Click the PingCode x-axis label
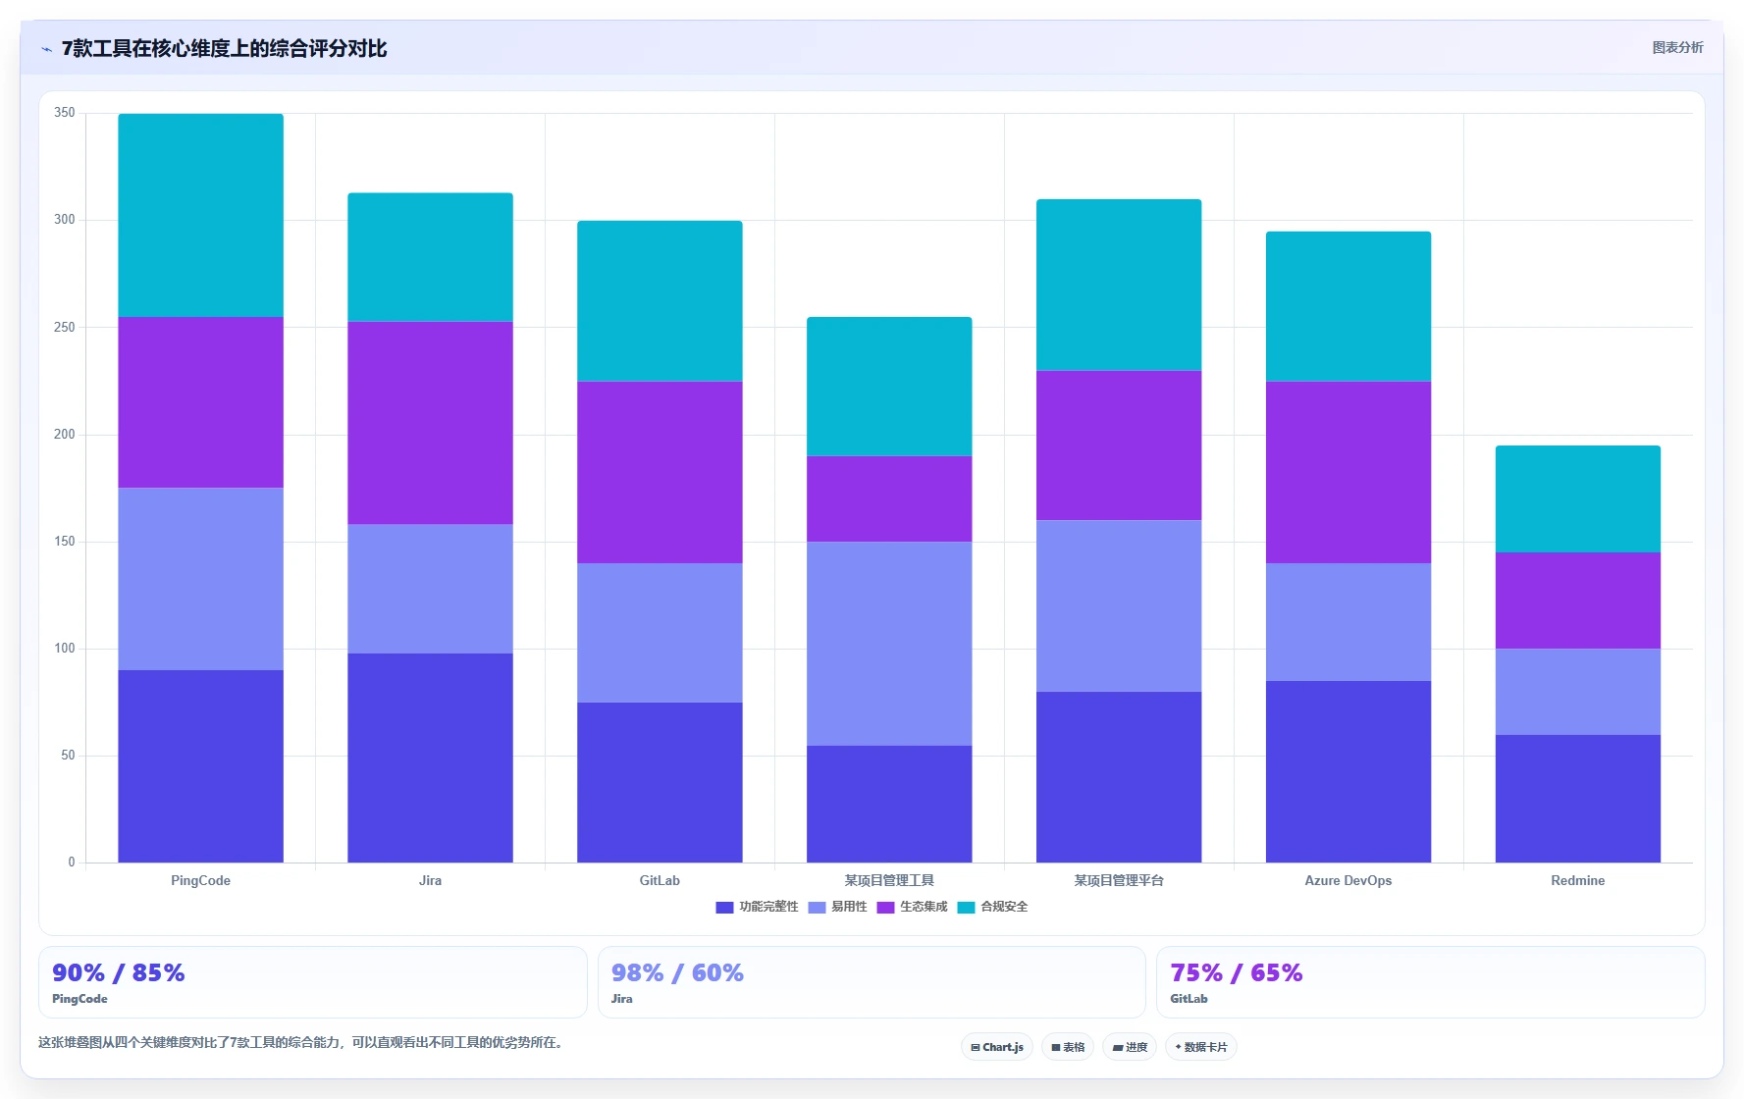This screenshot has height=1099, width=1744. tap(201, 880)
